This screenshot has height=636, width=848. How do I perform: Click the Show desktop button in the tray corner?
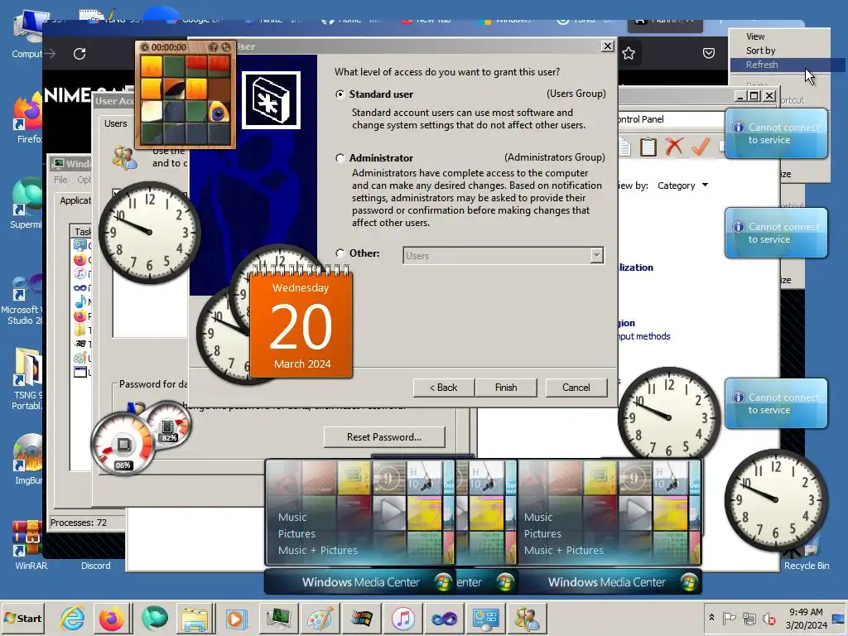pos(839,618)
